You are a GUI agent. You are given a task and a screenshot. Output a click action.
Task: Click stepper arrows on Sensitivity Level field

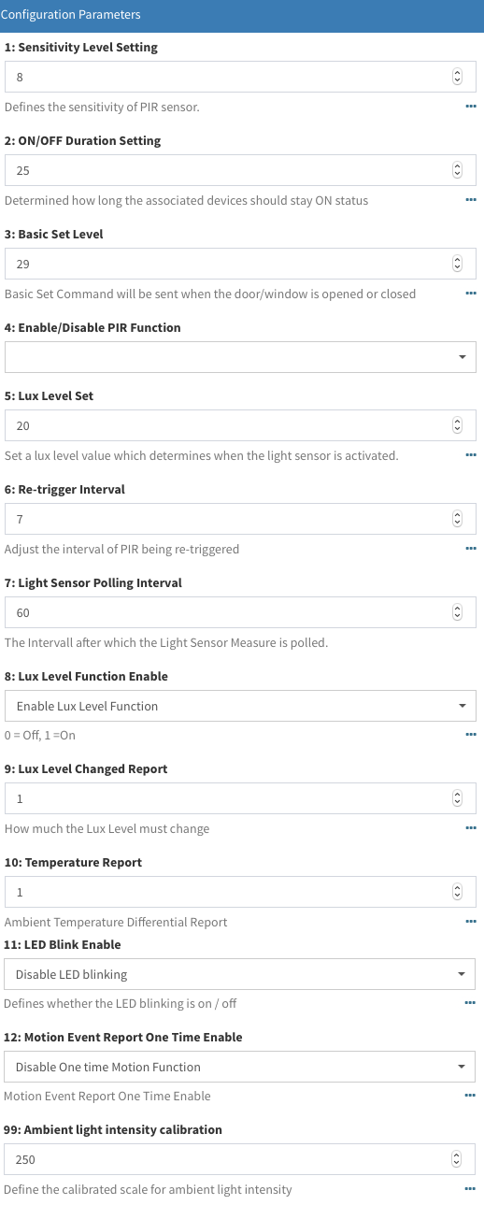[457, 77]
